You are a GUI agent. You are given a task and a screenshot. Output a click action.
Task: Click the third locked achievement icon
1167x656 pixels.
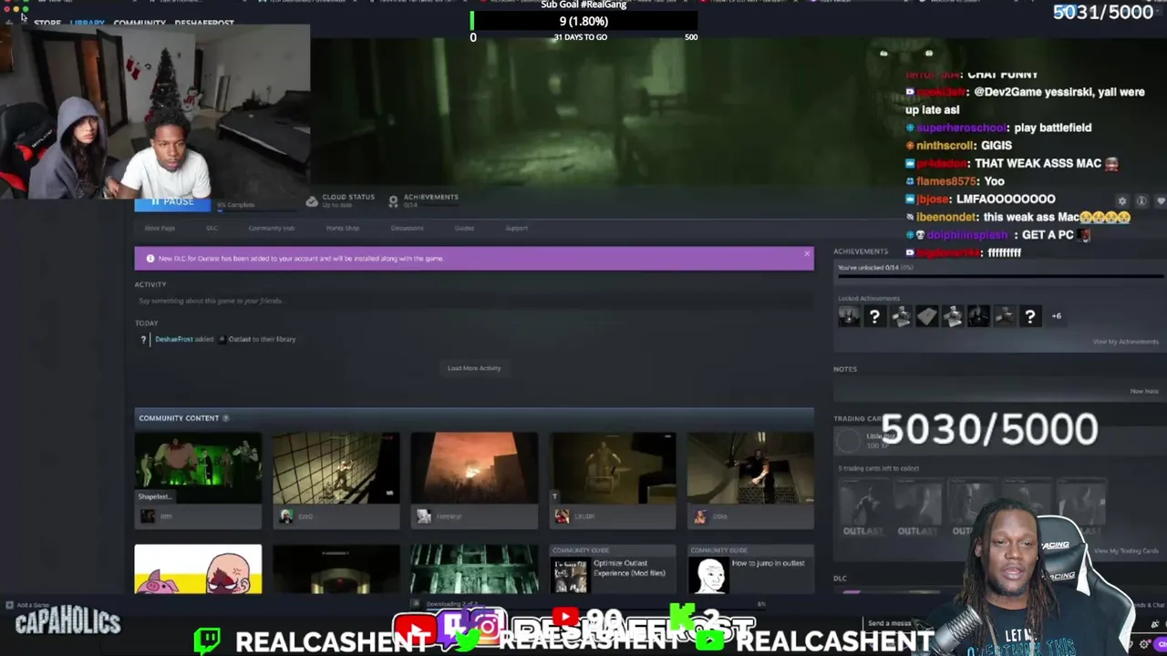pos(901,316)
